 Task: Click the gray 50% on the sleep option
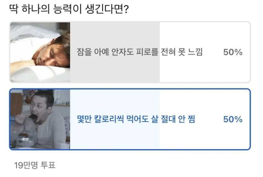tap(233, 52)
